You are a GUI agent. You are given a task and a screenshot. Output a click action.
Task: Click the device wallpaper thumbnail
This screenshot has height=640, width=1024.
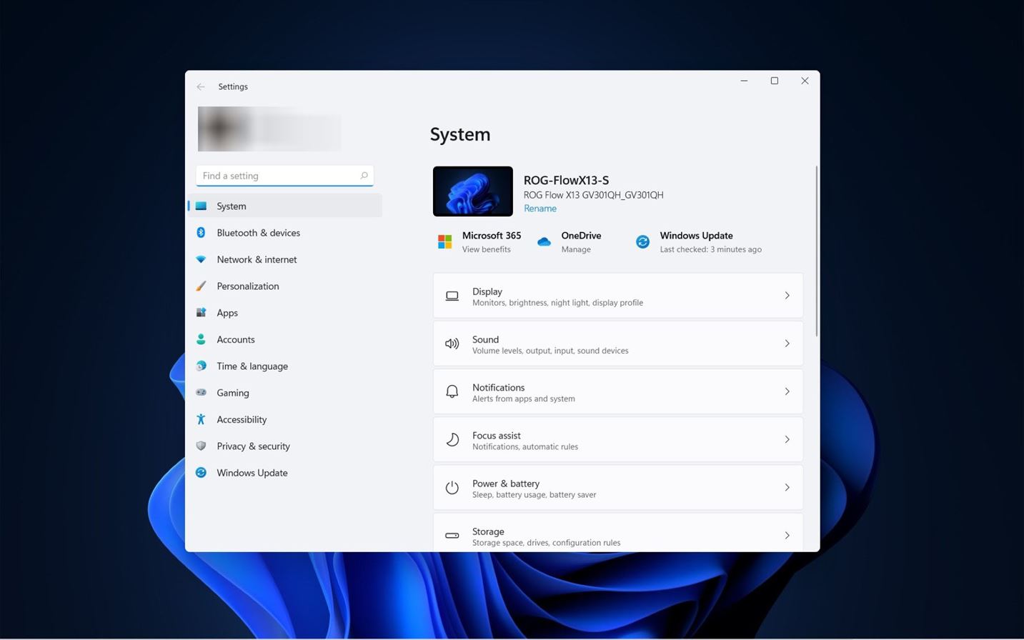pyautogui.click(x=472, y=191)
